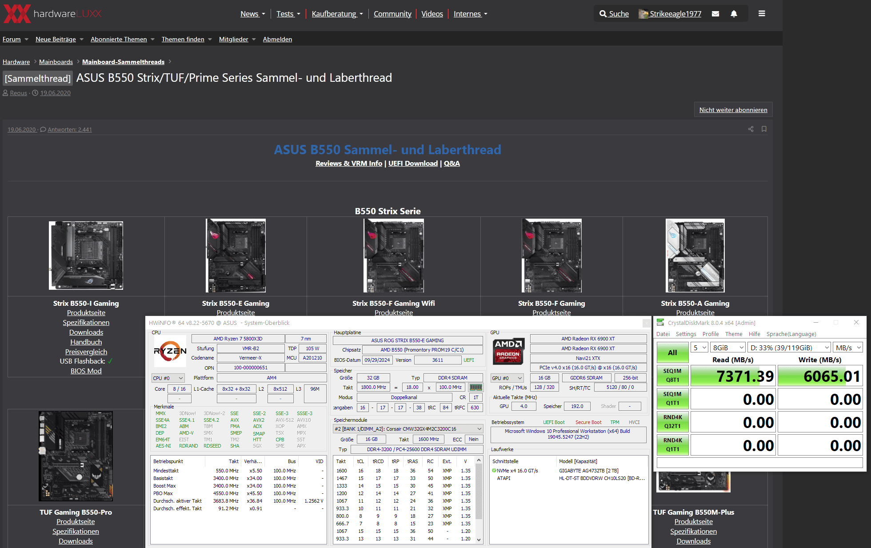The width and height of the screenshot is (871, 548).
Task: Run the SEQ1M Q8T1 test
Action: [672, 376]
